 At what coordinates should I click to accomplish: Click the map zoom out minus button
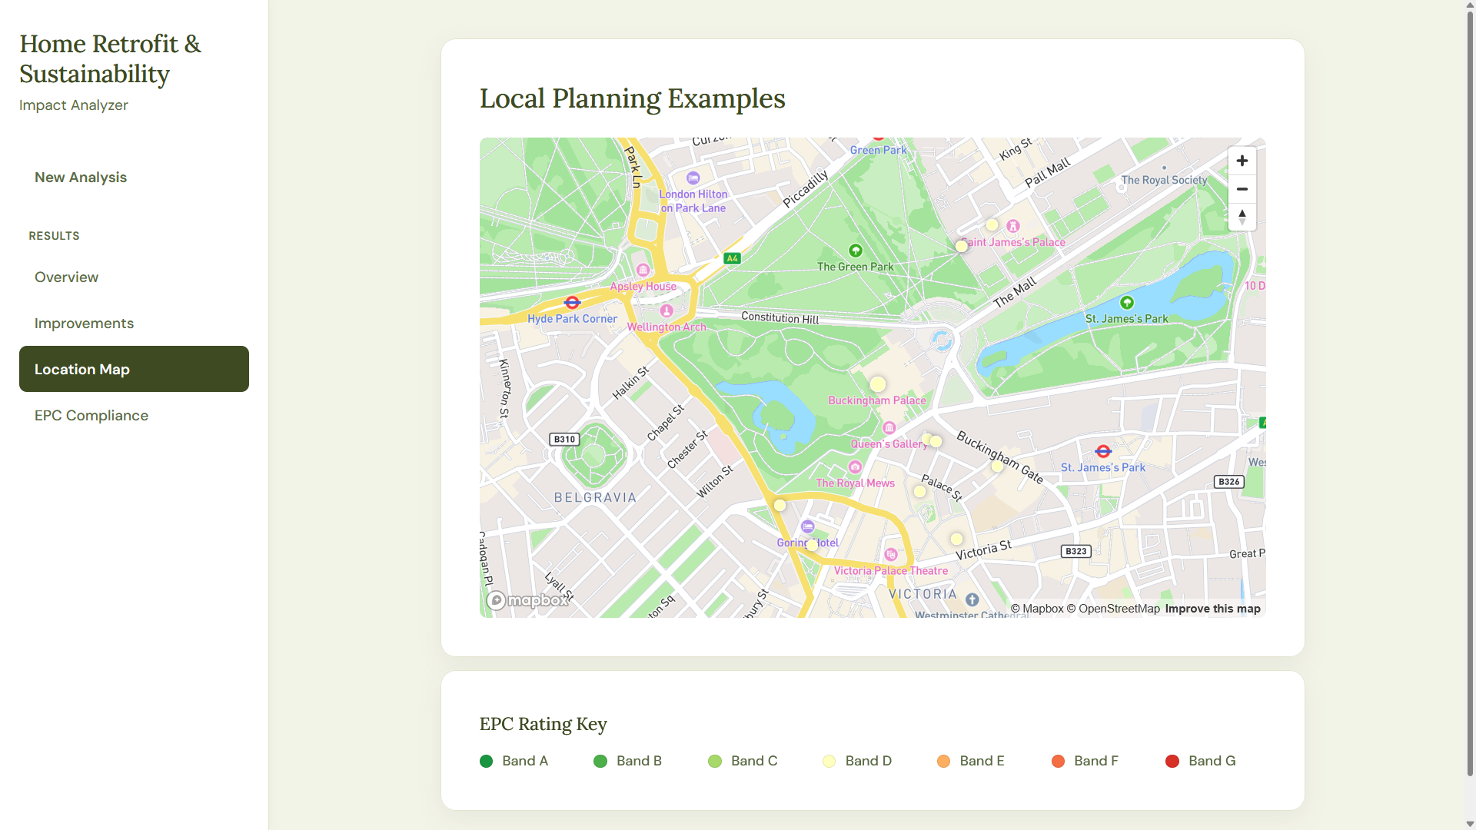[x=1242, y=189]
